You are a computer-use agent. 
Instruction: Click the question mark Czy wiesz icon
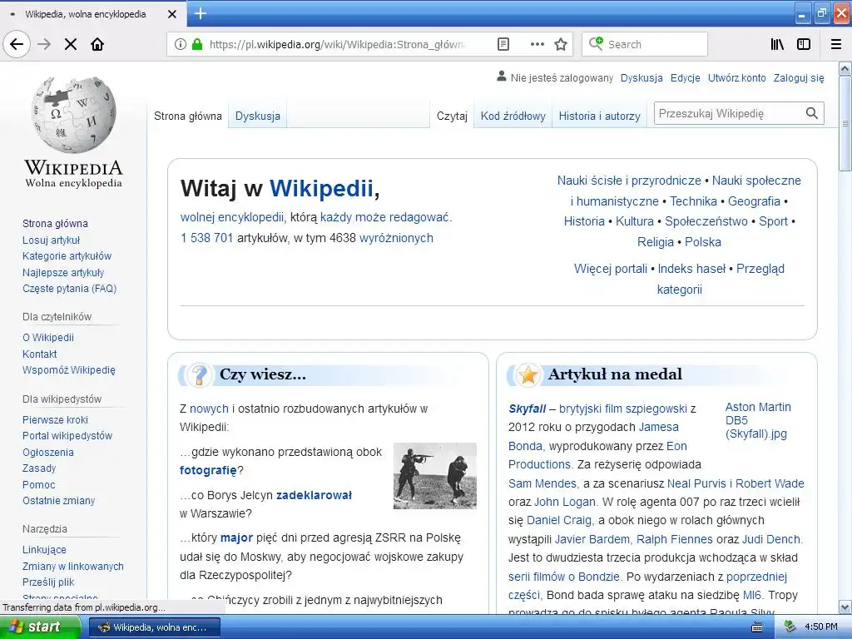pyautogui.click(x=200, y=374)
